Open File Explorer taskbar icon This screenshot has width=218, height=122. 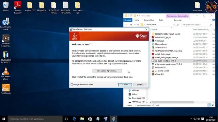click(82, 119)
